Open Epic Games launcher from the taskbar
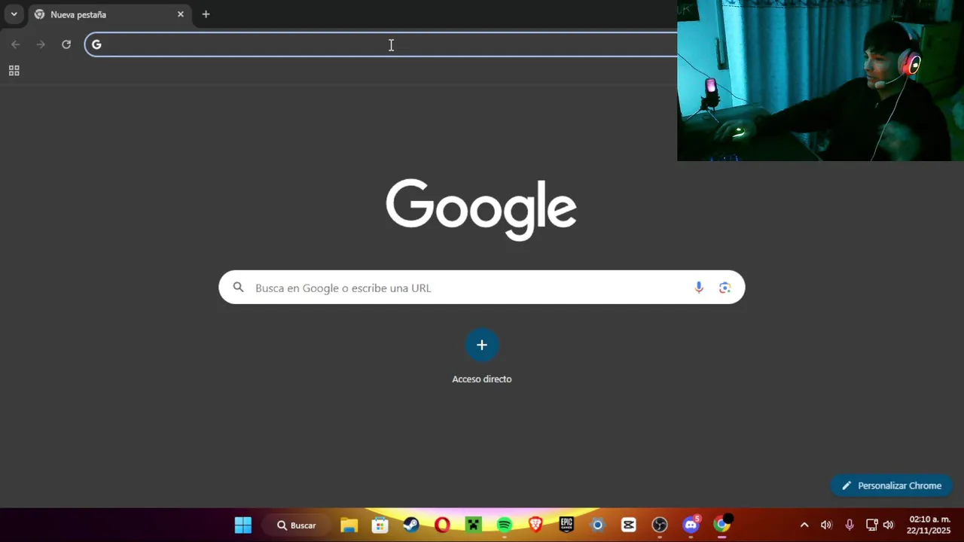Image resolution: width=964 pixels, height=542 pixels. (x=566, y=525)
